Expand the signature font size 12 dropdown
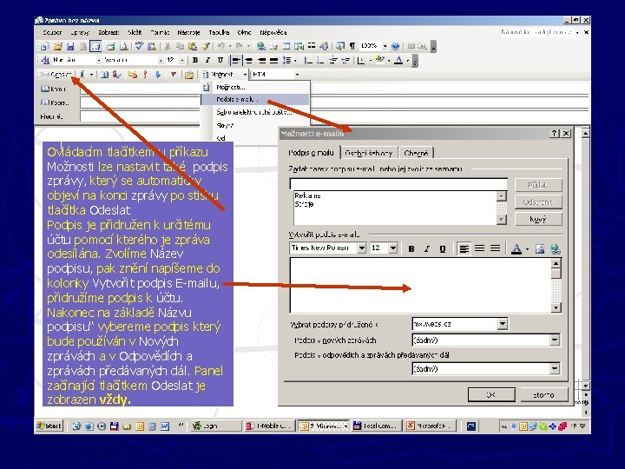625x469 pixels. pos(393,248)
